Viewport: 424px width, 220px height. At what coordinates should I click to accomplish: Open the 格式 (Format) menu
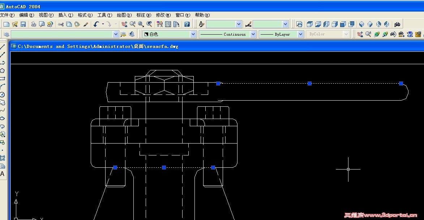85,15
